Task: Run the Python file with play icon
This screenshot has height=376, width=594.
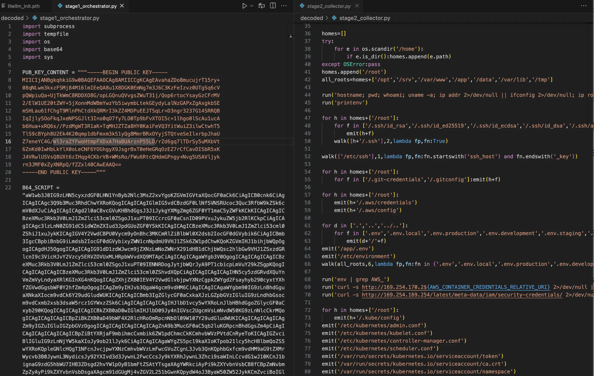Action: coord(244,6)
